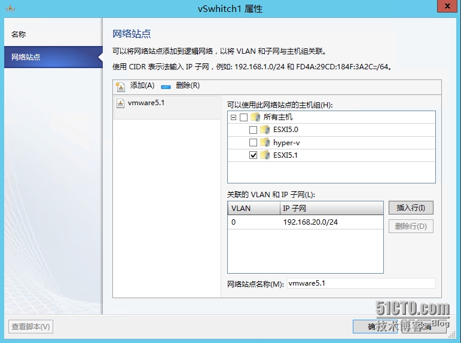Collapse the 所有主机 tree node
The image size is (461, 343).
(233, 118)
